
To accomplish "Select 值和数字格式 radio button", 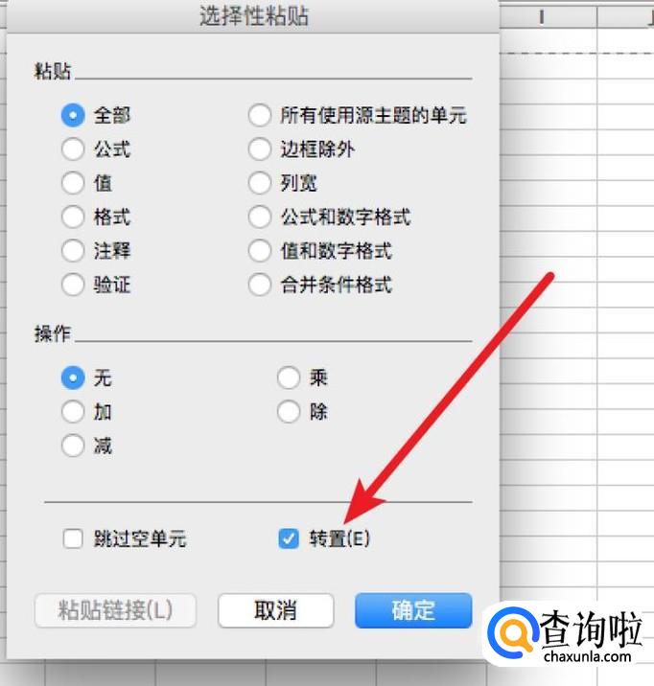I will (x=260, y=250).
